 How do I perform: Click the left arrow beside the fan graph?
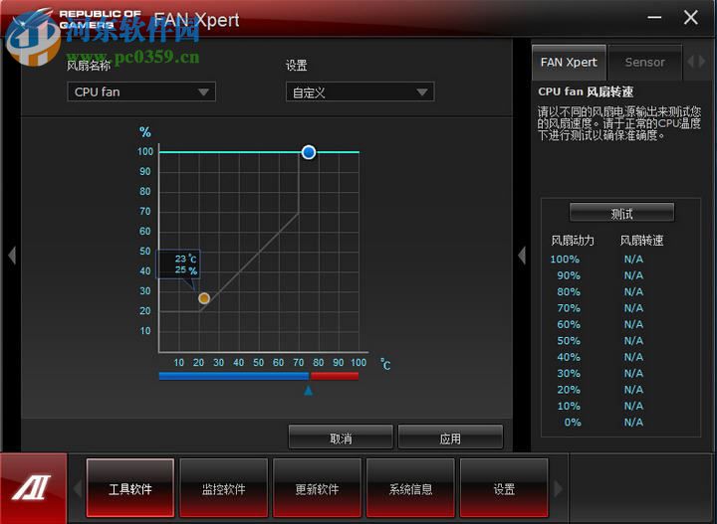[12, 256]
